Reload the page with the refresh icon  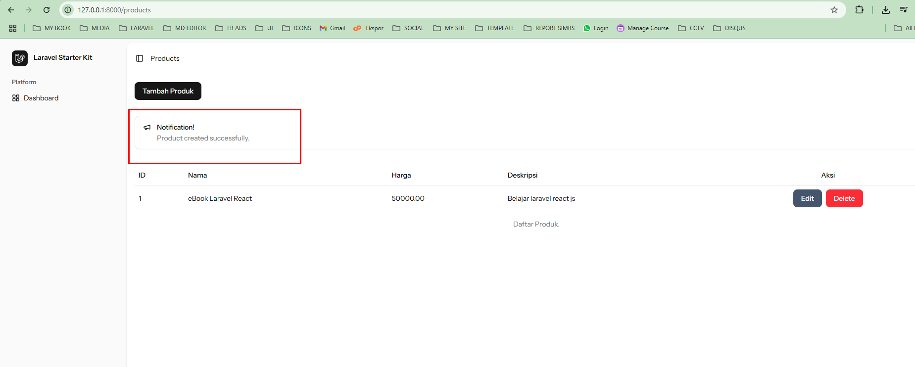(x=47, y=10)
